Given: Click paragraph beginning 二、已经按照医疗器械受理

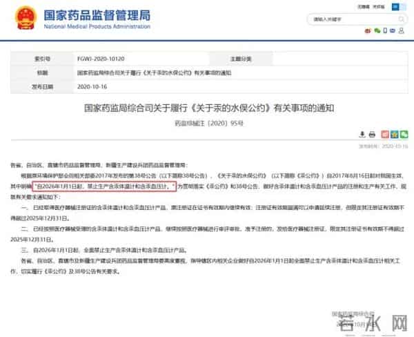Looking at the screenshot, I should click(207, 234).
